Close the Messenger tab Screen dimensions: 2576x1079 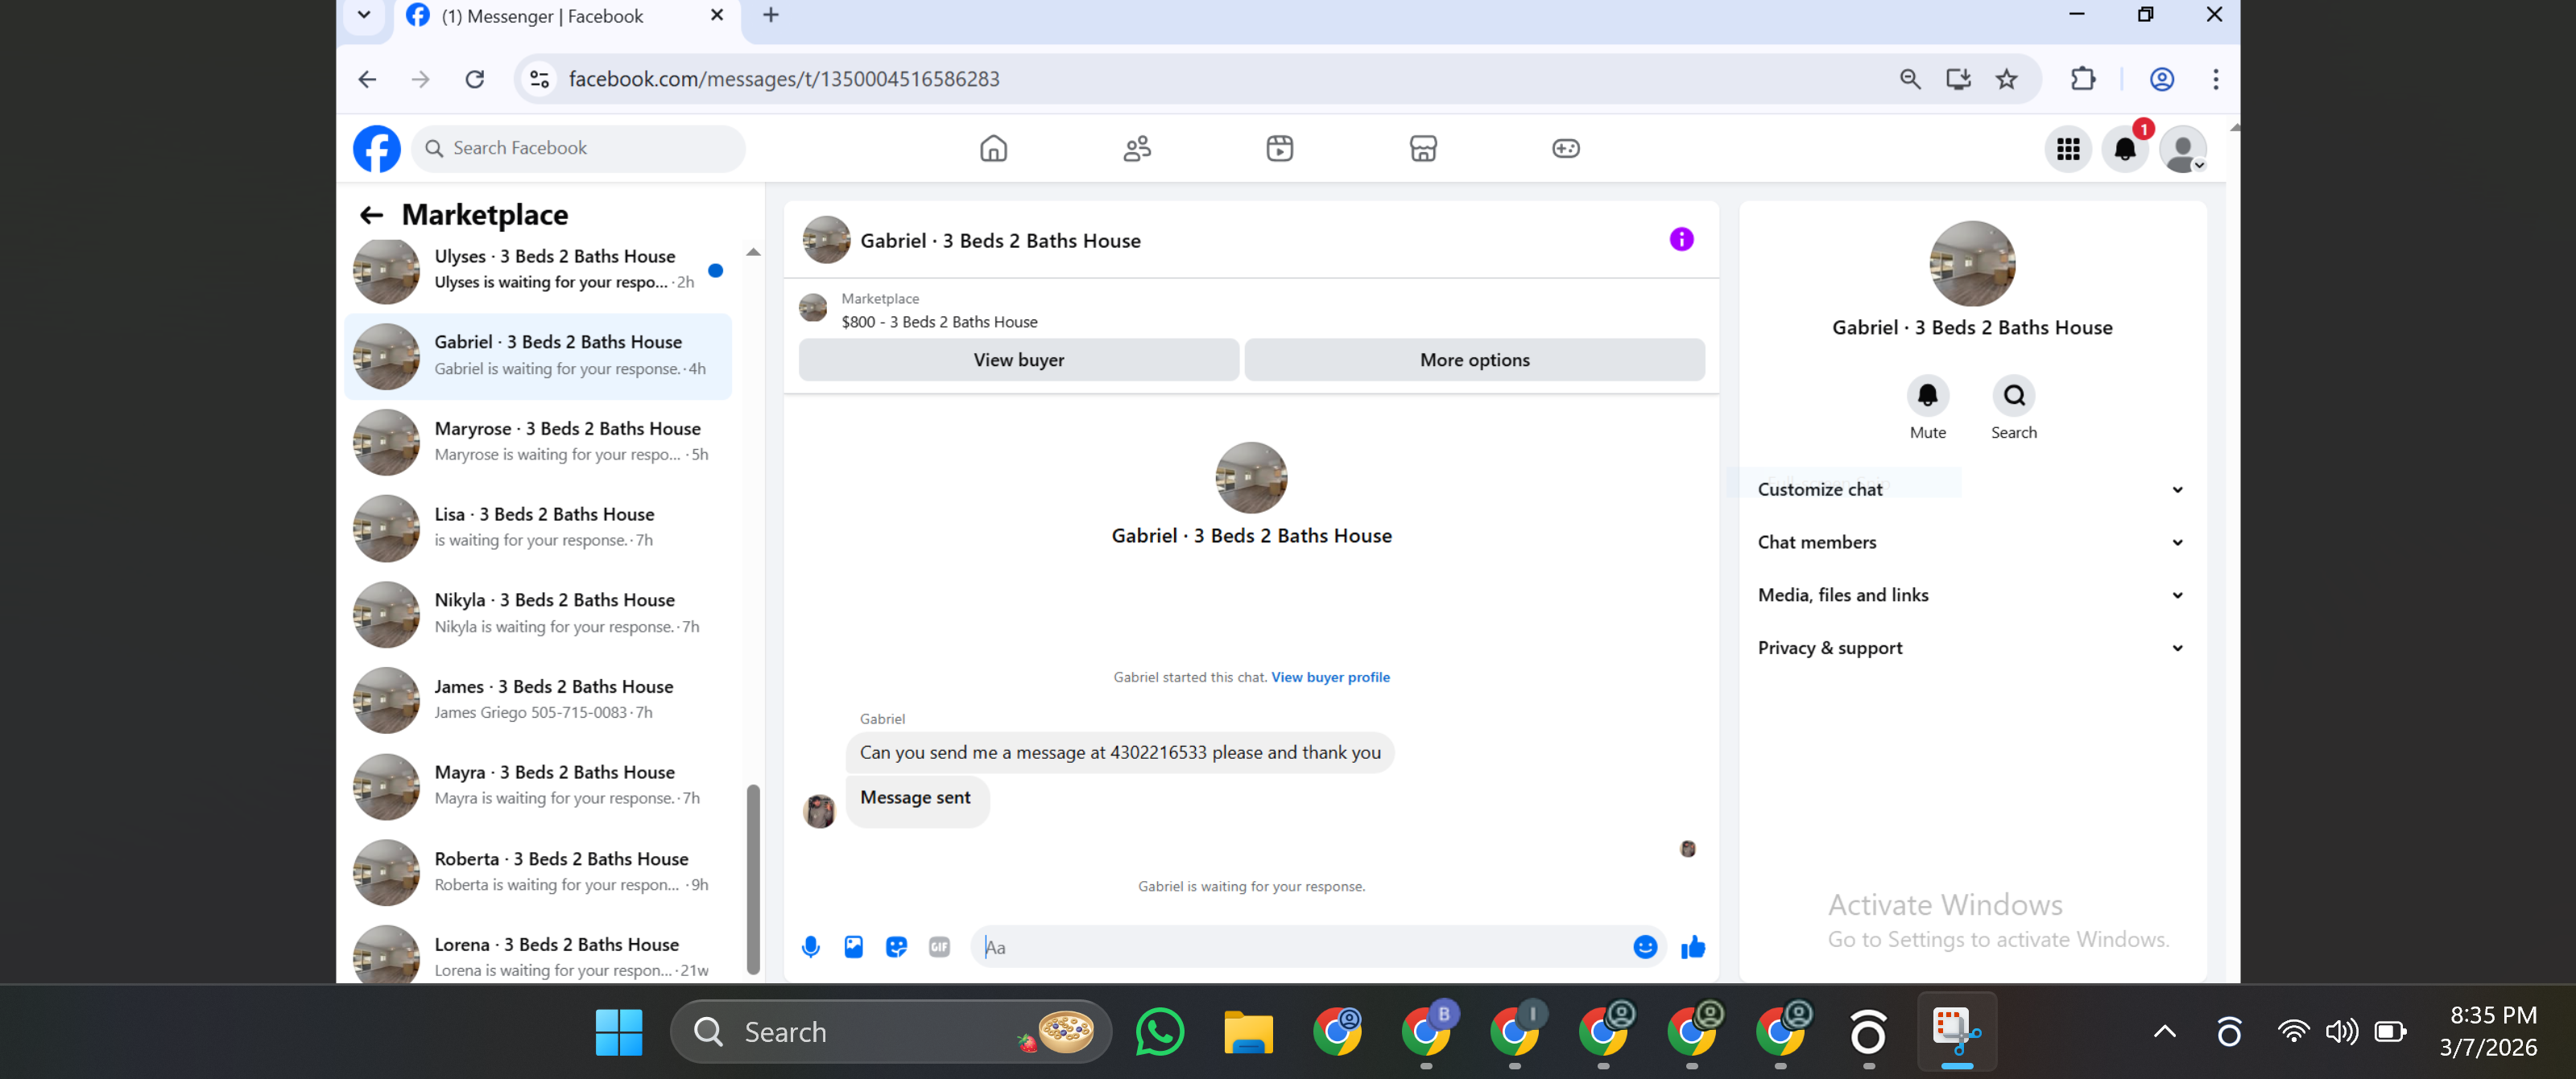716,15
